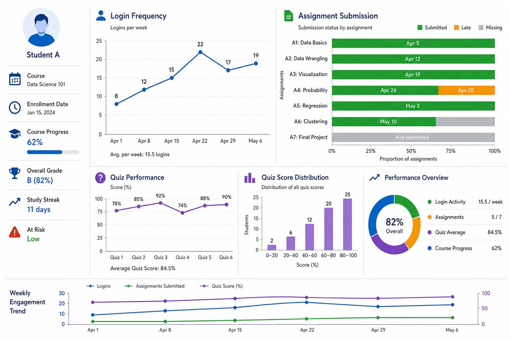The image size is (510, 340).
Task: Click the Assignment Submission heading
Action: pos(338,16)
